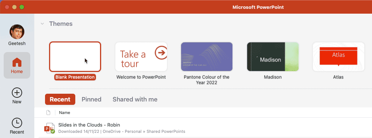372x138 pixels.
Task: Click the Welcome to PowerPoint caption
Action: [141, 77]
